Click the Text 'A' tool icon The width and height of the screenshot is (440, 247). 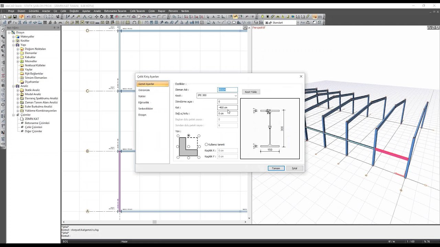(x=213, y=22)
